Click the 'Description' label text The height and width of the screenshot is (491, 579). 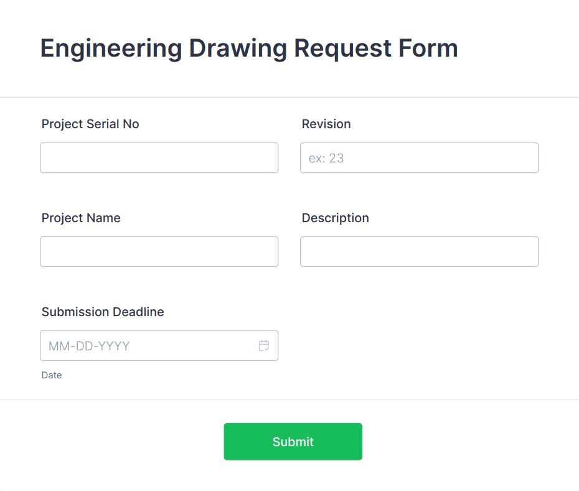click(336, 218)
